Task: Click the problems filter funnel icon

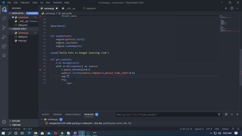Action: 219,114
